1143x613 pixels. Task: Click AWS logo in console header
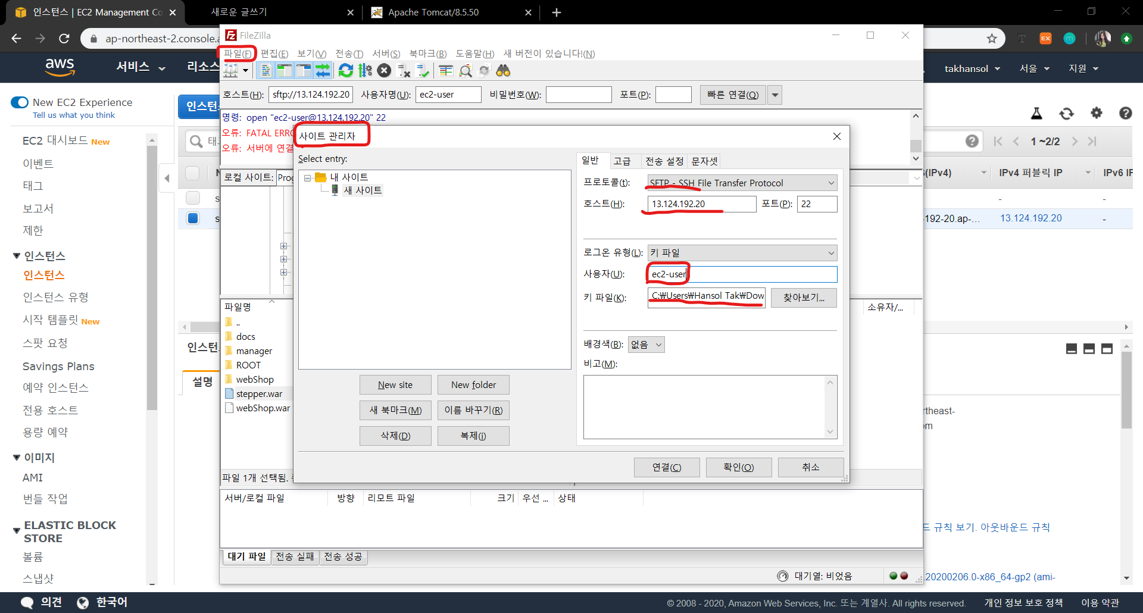[x=60, y=67]
